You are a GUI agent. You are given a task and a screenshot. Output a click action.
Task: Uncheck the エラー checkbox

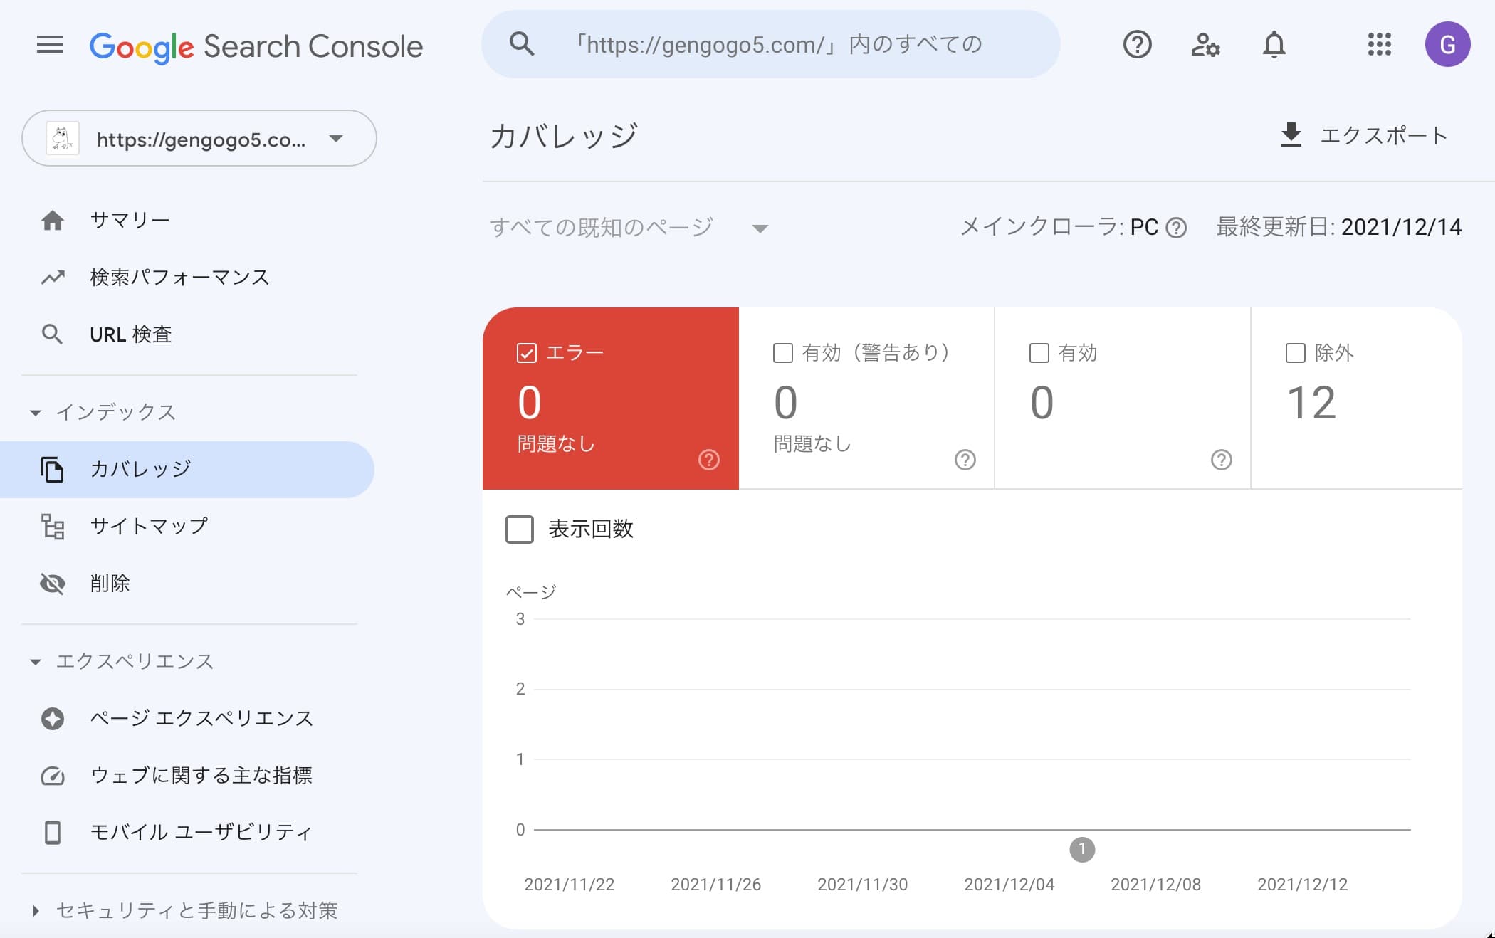pos(527,353)
